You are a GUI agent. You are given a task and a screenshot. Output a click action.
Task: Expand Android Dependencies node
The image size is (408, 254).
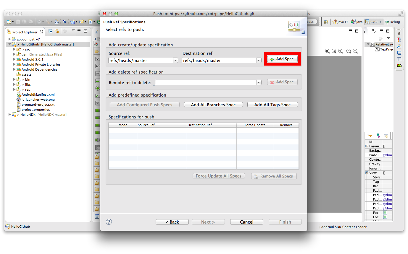coord(14,69)
